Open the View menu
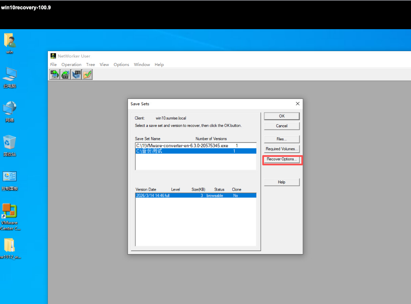The width and height of the screenshot is (411, 304). point(104,65)
